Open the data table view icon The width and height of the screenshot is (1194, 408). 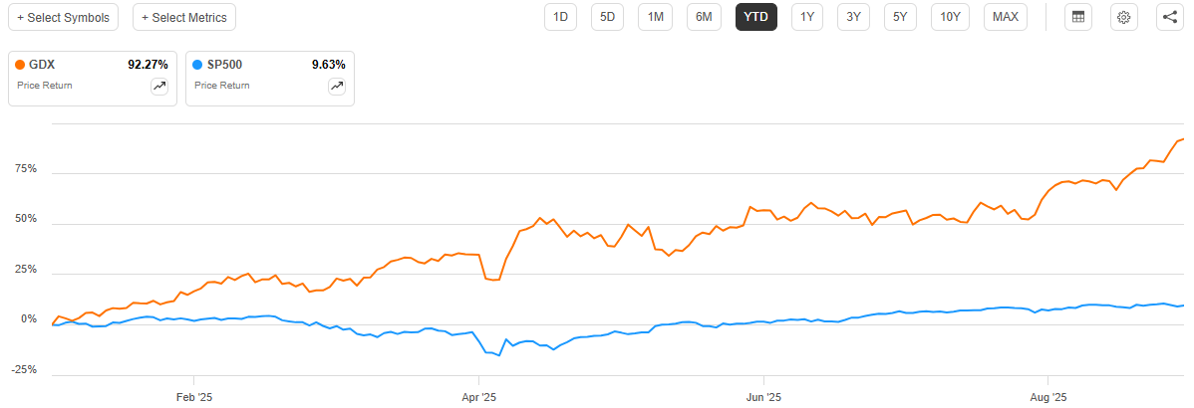click(1076, 17)
